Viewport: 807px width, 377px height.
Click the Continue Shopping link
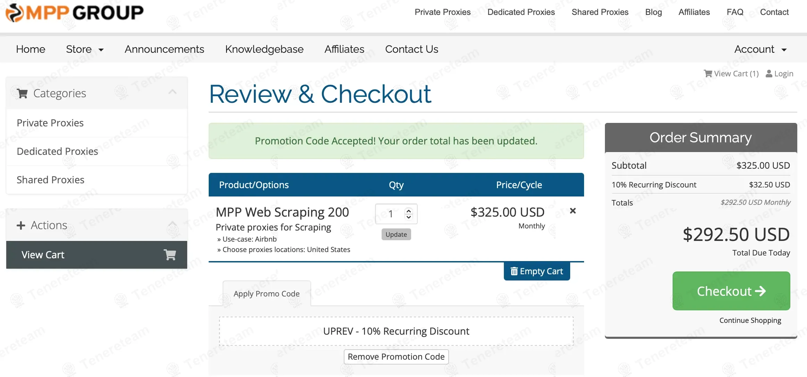click(x=750, y=320)
